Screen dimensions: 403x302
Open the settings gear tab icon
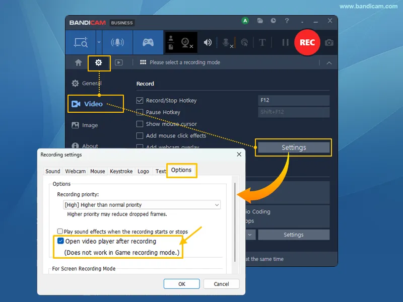click(99, 62)
